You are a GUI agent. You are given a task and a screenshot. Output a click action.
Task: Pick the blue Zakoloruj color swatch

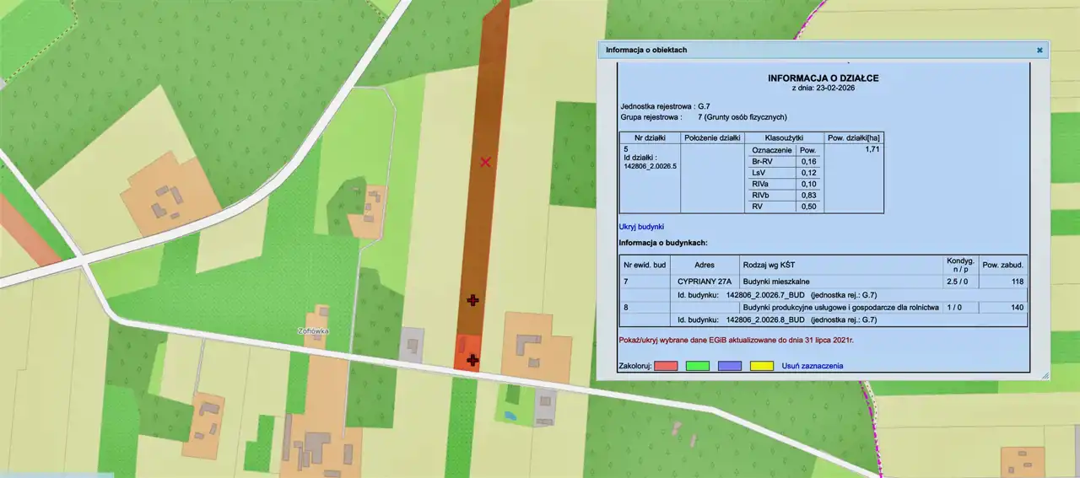pos(730,366)
